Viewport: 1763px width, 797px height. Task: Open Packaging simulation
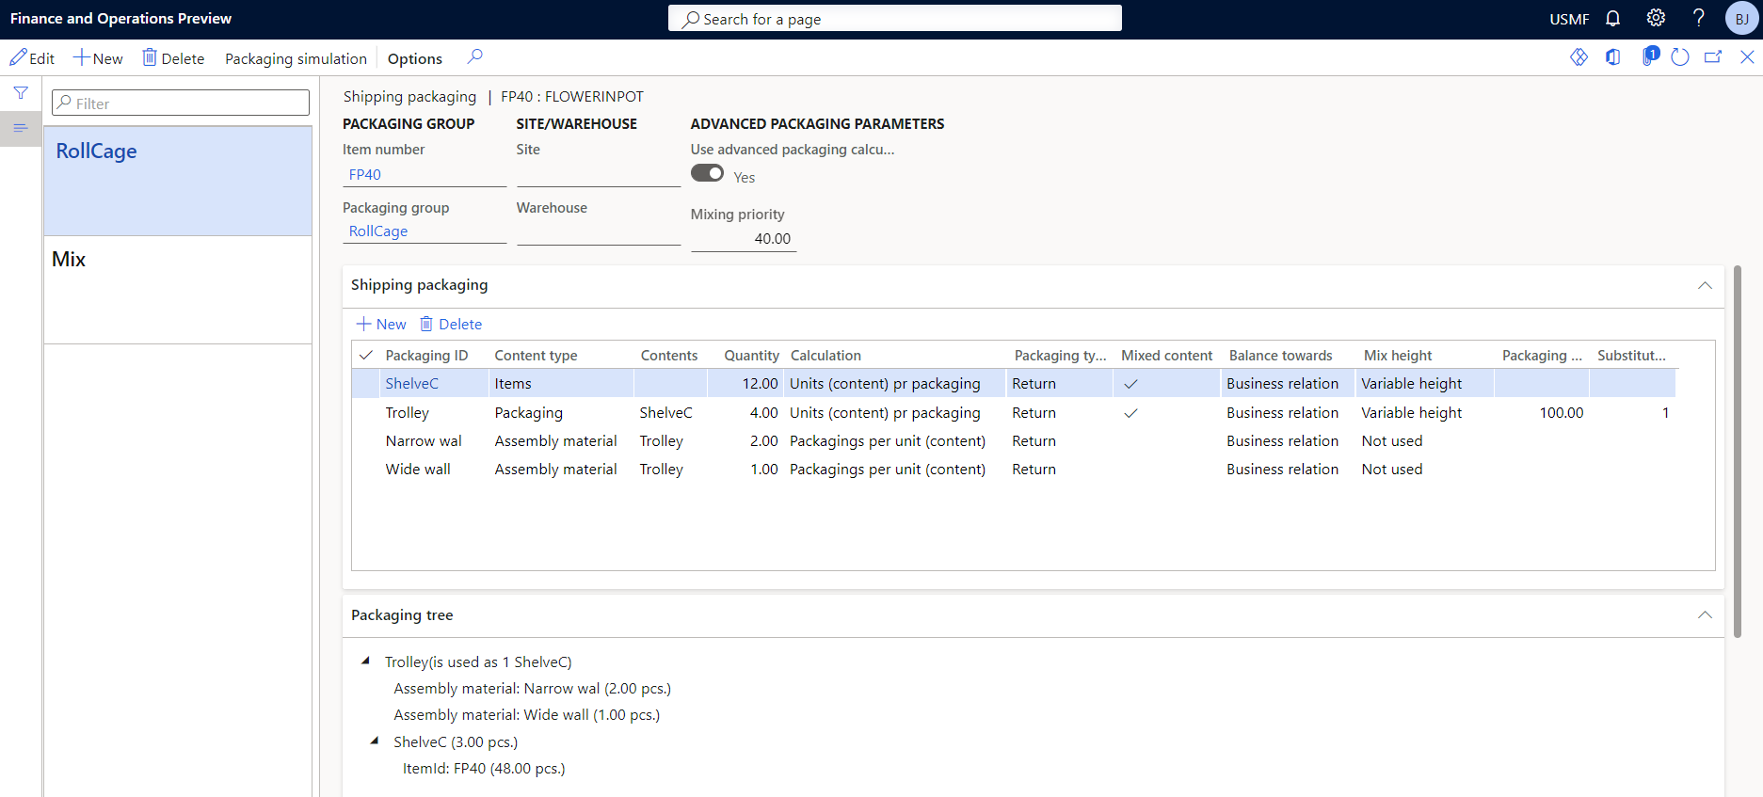click(x=296, y=58)
